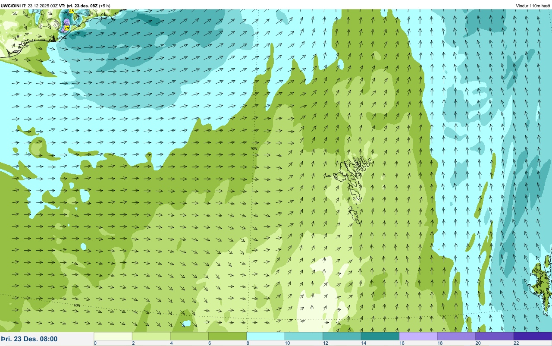Click the legend value '0'

95,343
